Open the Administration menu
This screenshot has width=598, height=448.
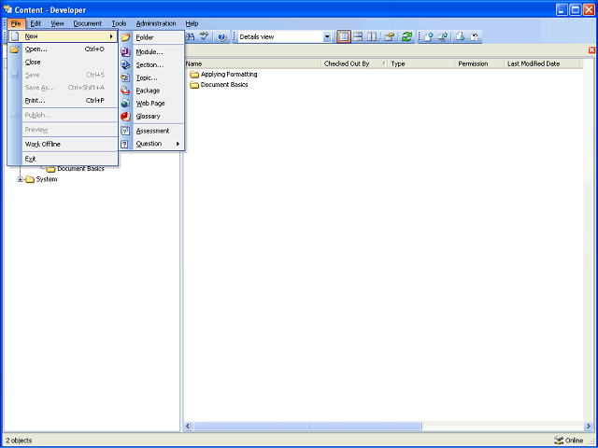[x=156, y=23]
